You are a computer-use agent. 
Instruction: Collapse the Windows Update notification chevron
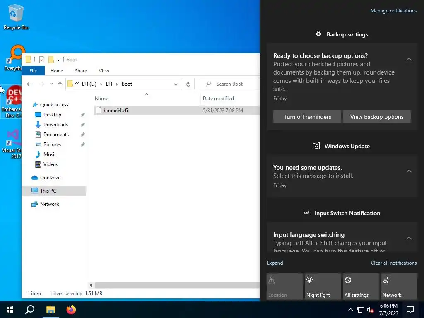[409, 171]
